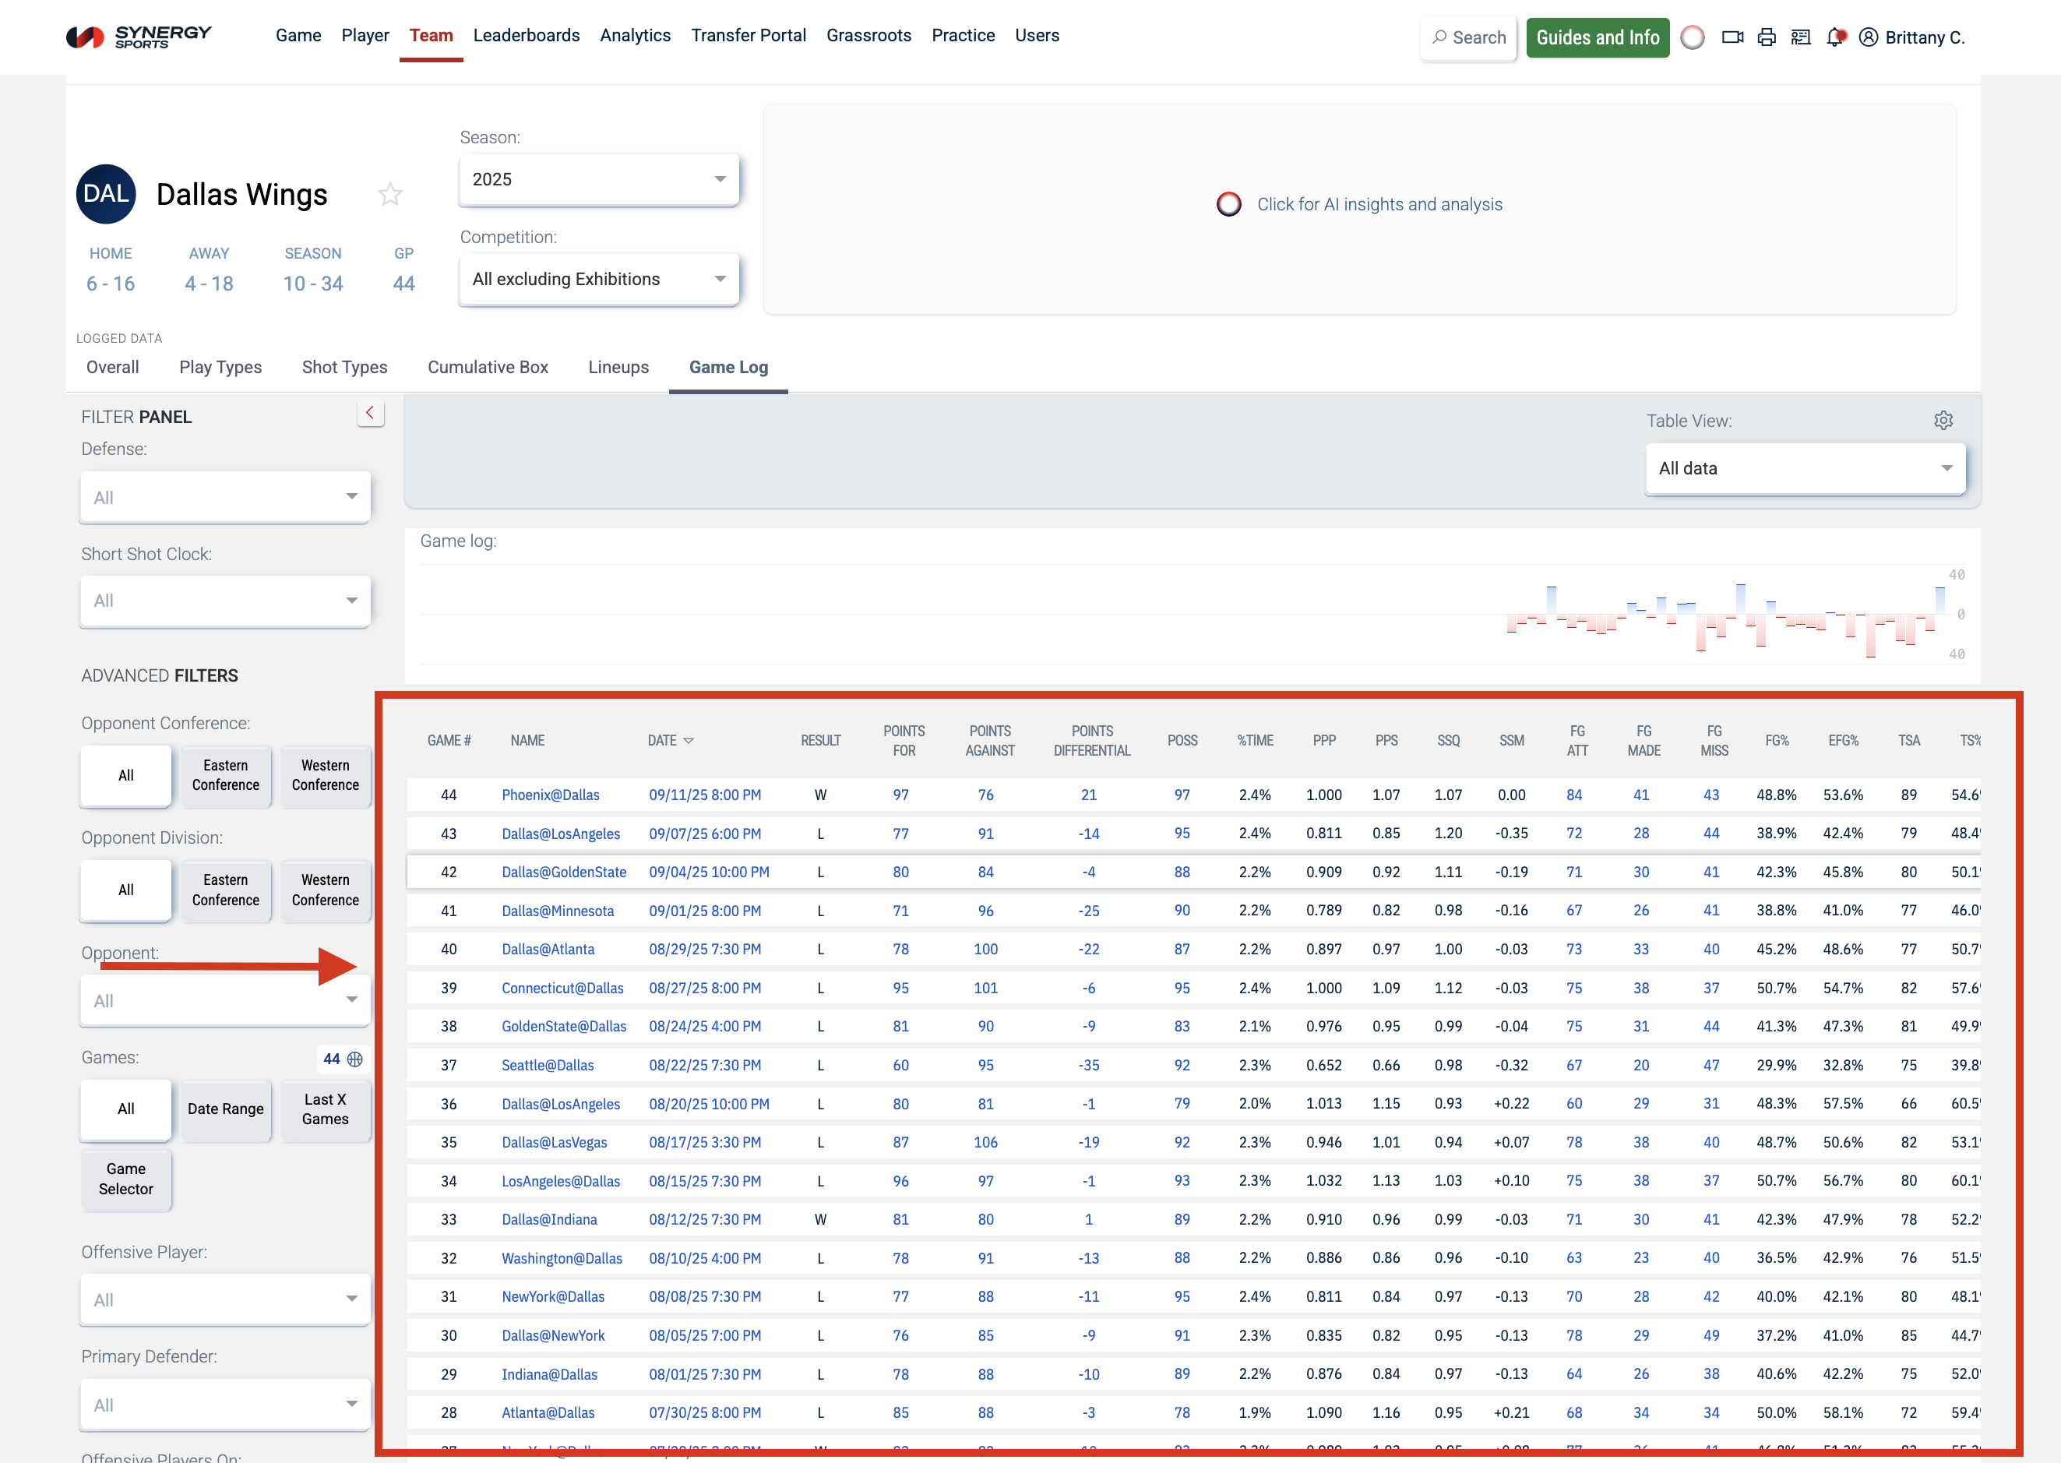This screenshot has width=2061, height=1463.
Task: Click Brittany C. user name
Action: point(1924,37)
